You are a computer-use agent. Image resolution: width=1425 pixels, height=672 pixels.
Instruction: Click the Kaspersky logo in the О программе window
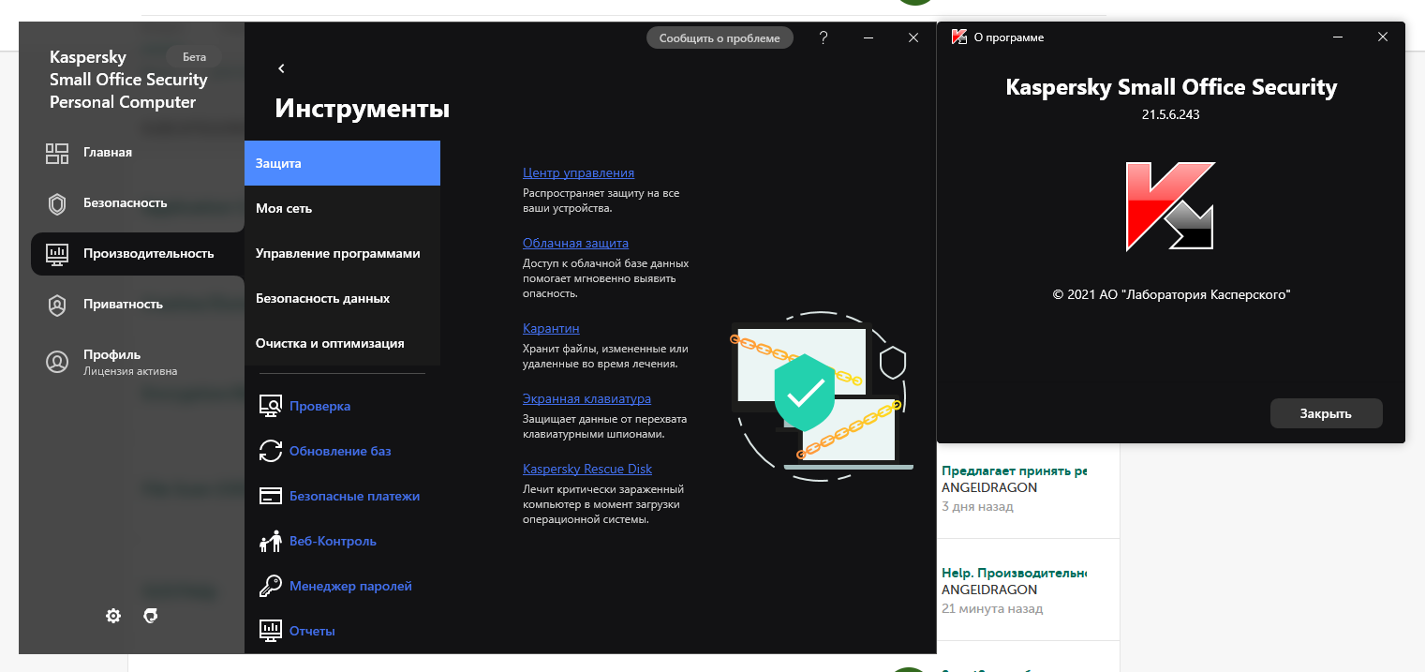pos(1170,206)
